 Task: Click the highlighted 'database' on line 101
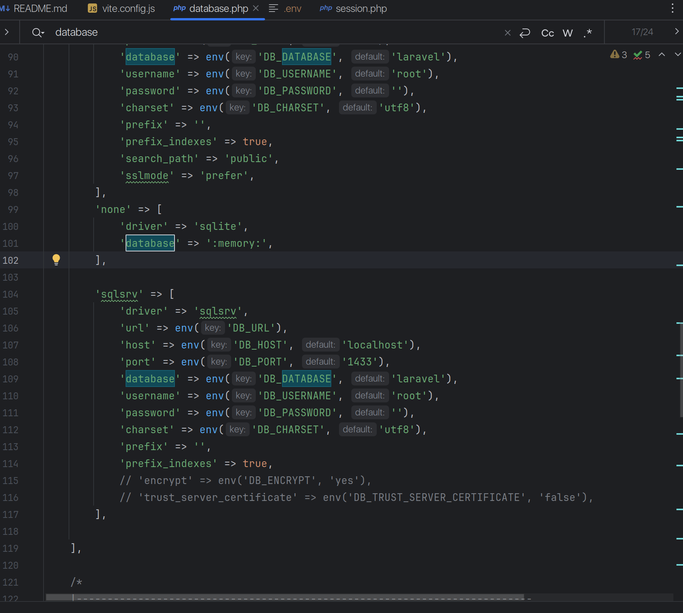150,243
